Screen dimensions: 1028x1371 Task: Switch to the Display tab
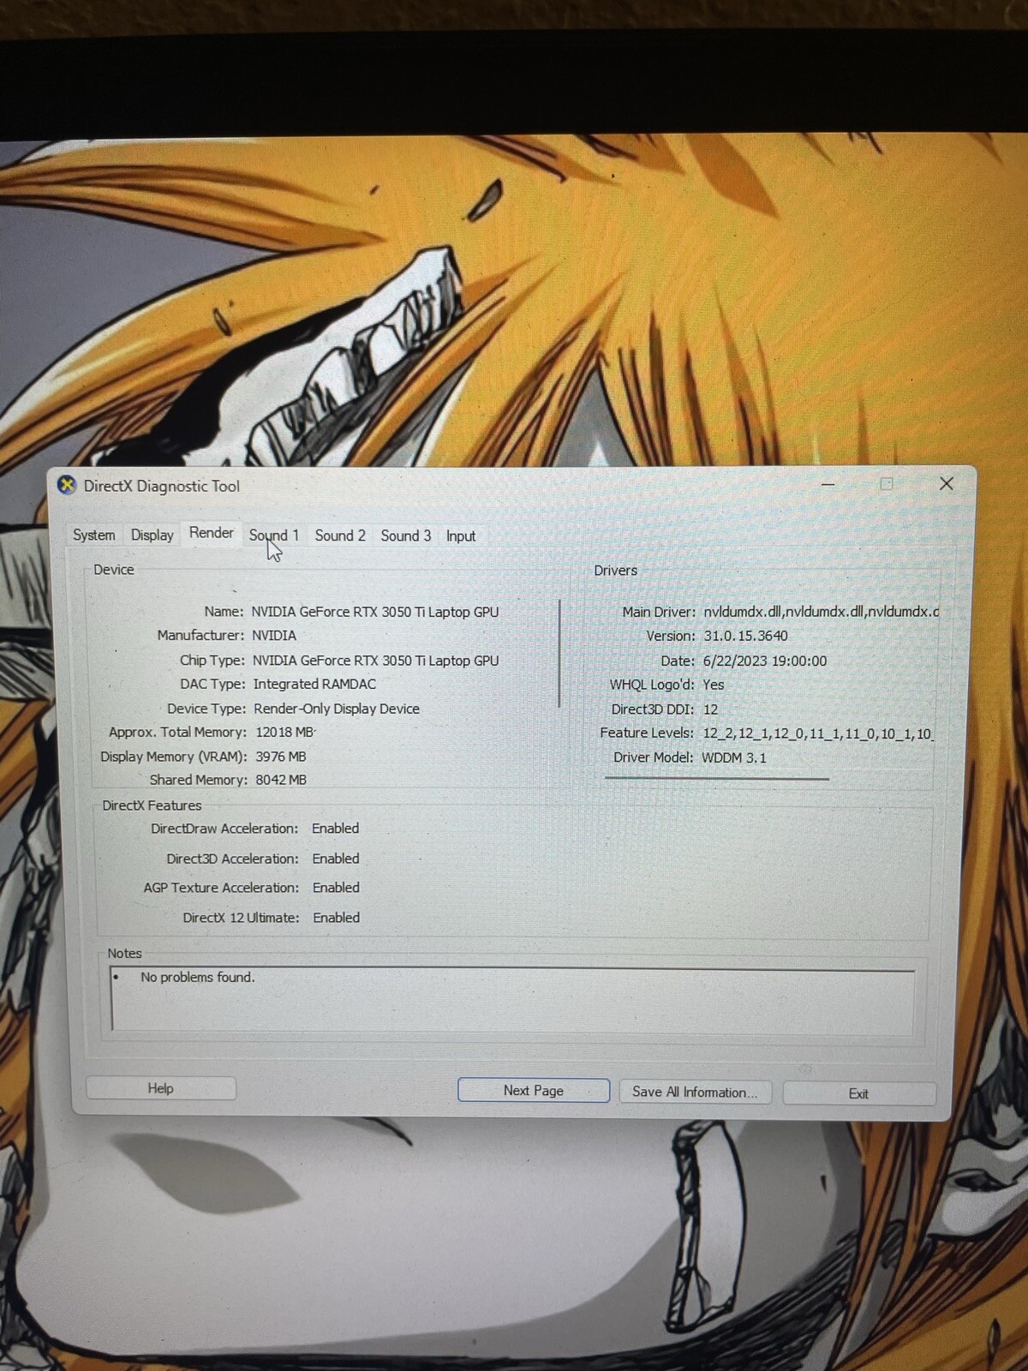tap(152, 535)
